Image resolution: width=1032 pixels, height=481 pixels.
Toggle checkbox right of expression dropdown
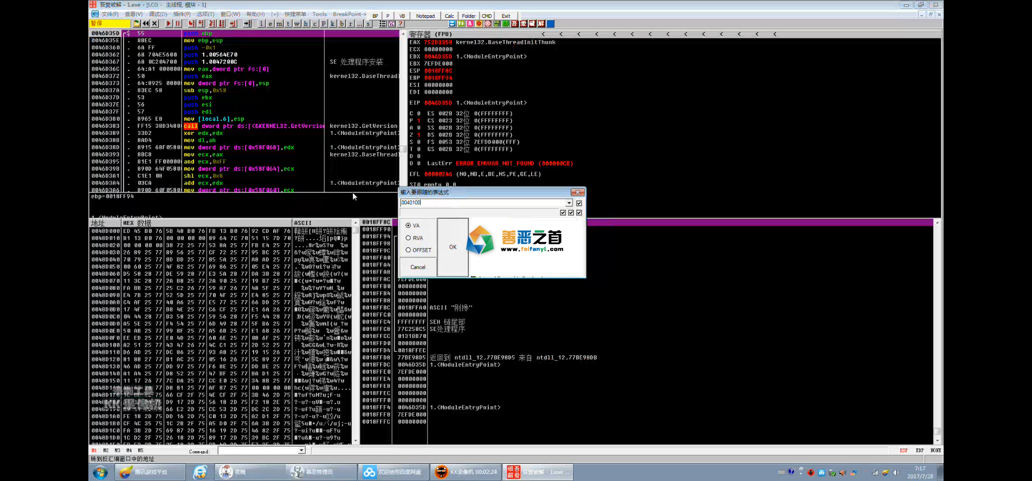coord(579,203)
